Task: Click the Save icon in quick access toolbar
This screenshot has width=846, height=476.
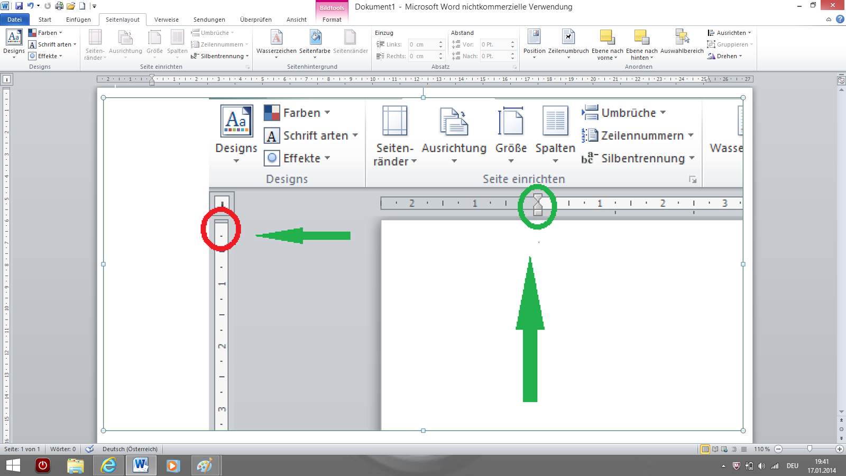Action: [19, 6]
